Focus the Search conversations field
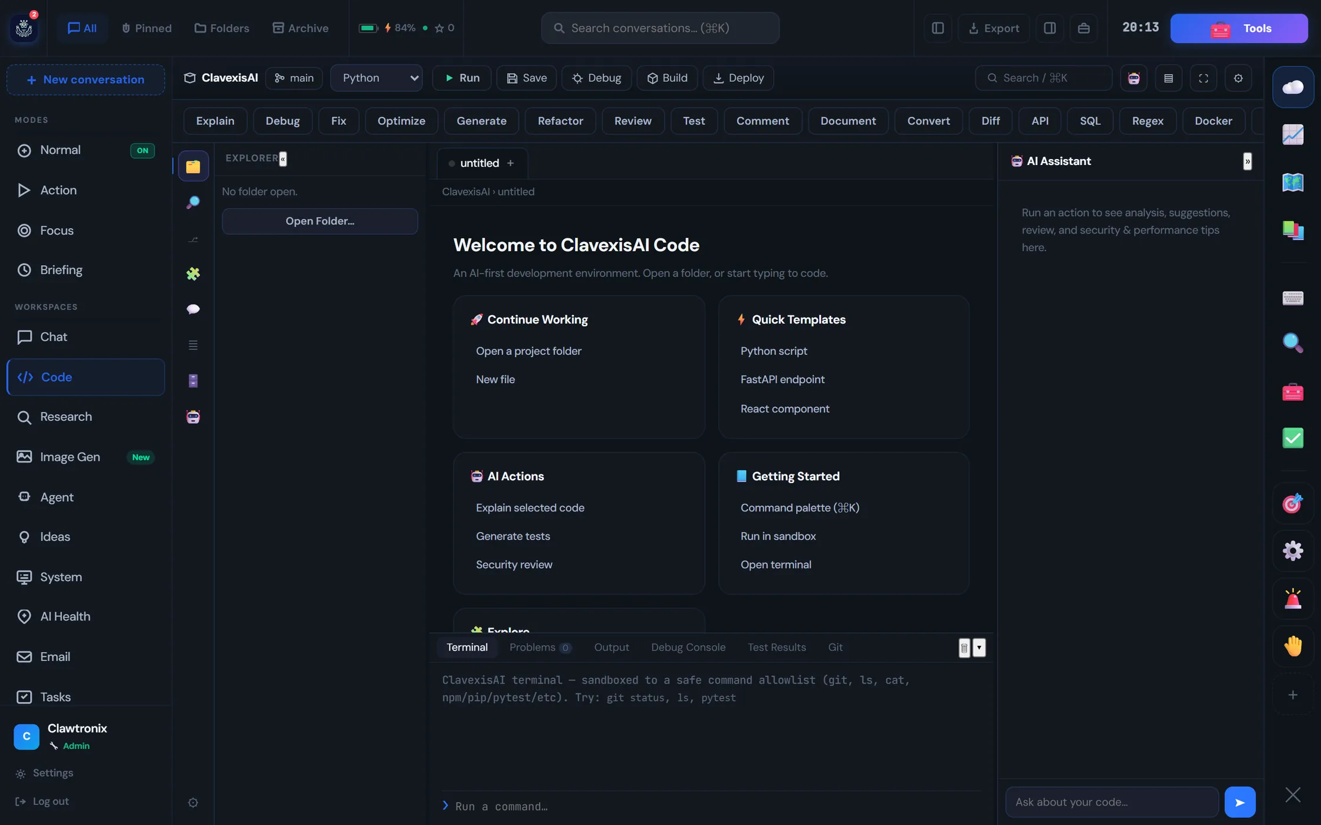 pos(660,28)
